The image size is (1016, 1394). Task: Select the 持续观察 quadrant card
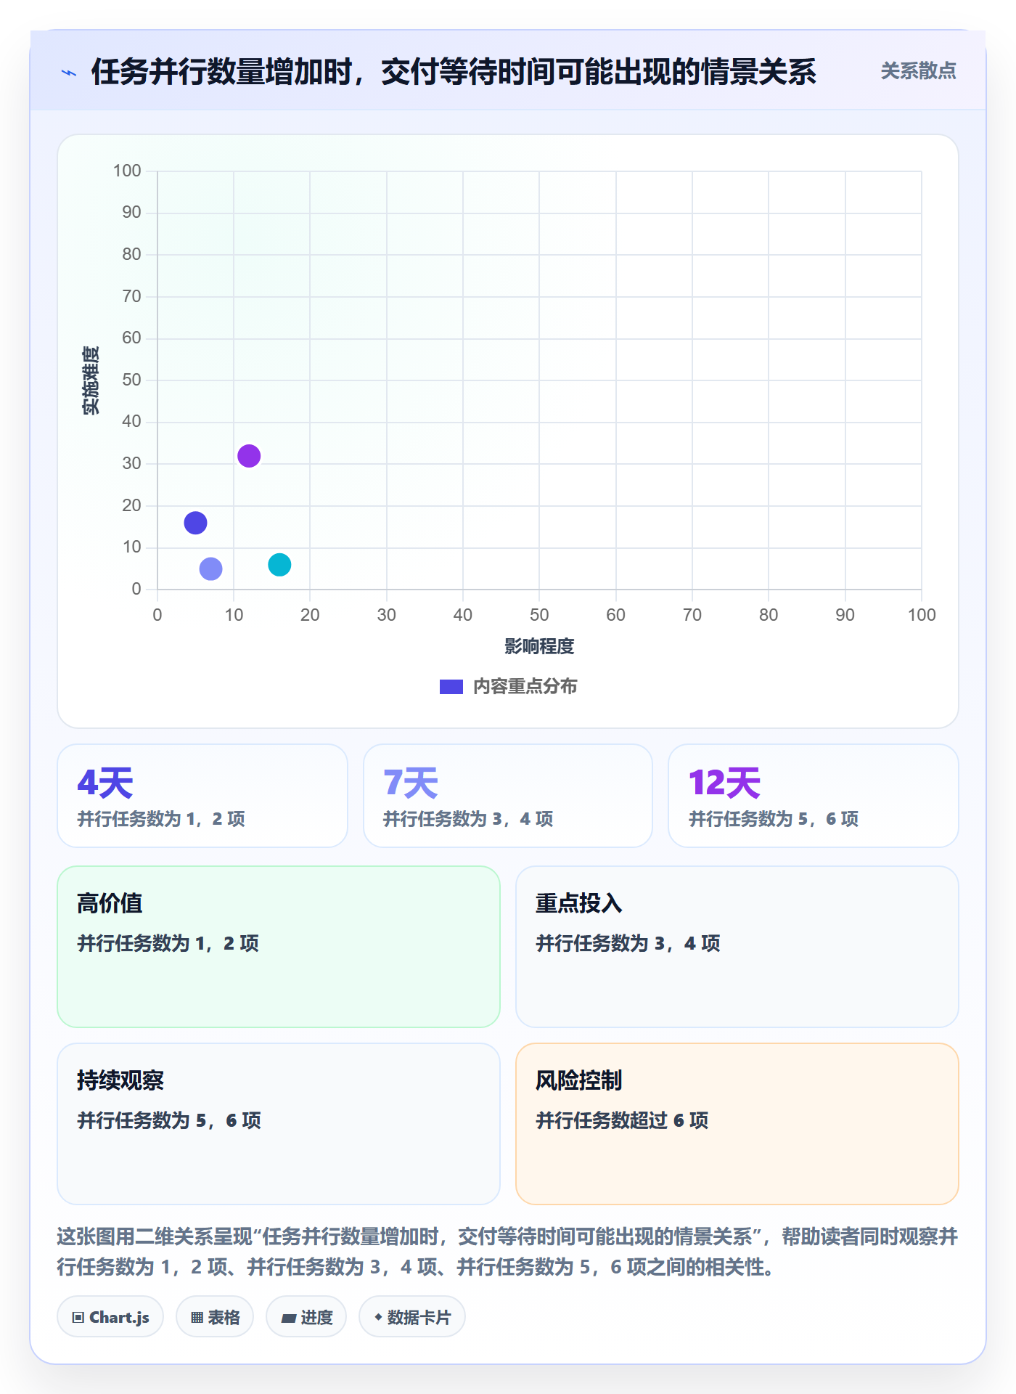pyautogui.click(x=279, y=1124)
